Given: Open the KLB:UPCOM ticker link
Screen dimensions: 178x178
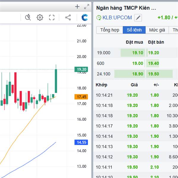Looking at the screenshot, I should 117,18.
